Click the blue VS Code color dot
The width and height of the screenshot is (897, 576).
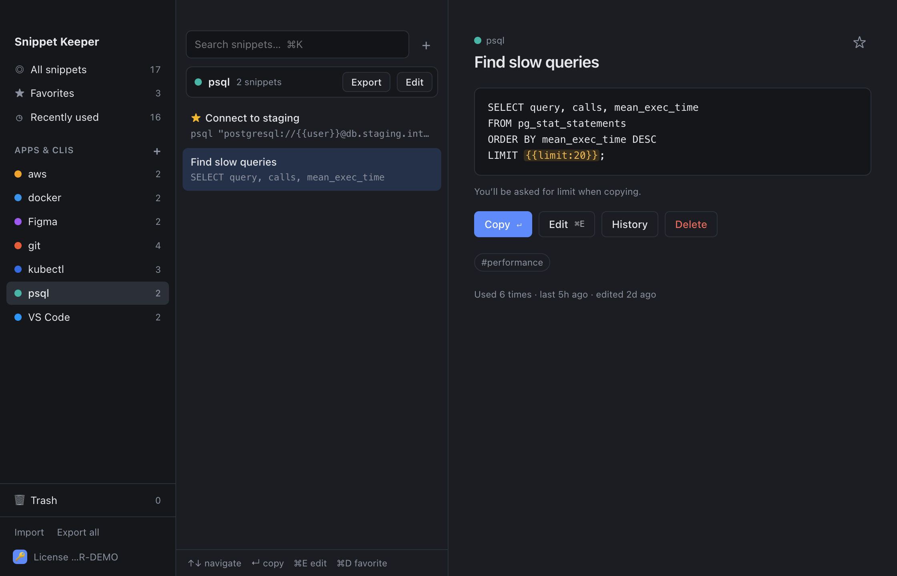click(18, 317)
